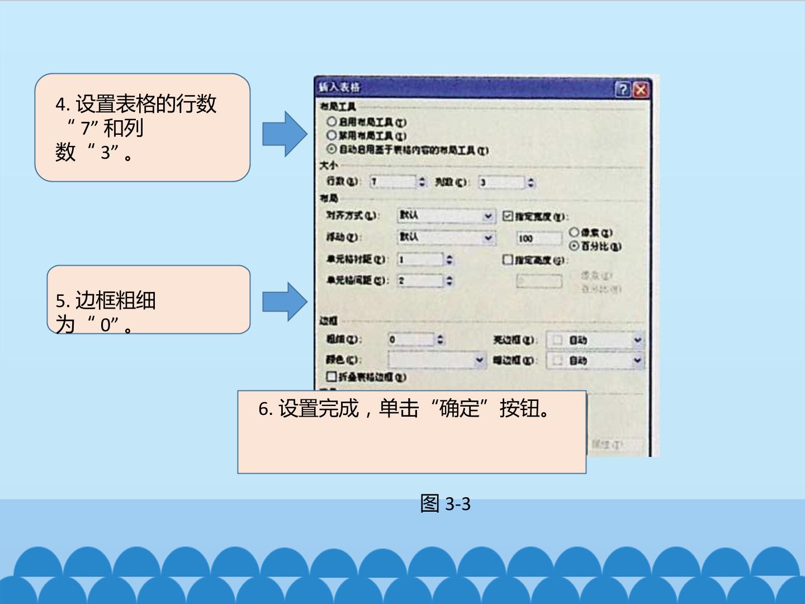Select the 像素 width unit radio button
Screen dimensions: 805x604
pos(574,232)
